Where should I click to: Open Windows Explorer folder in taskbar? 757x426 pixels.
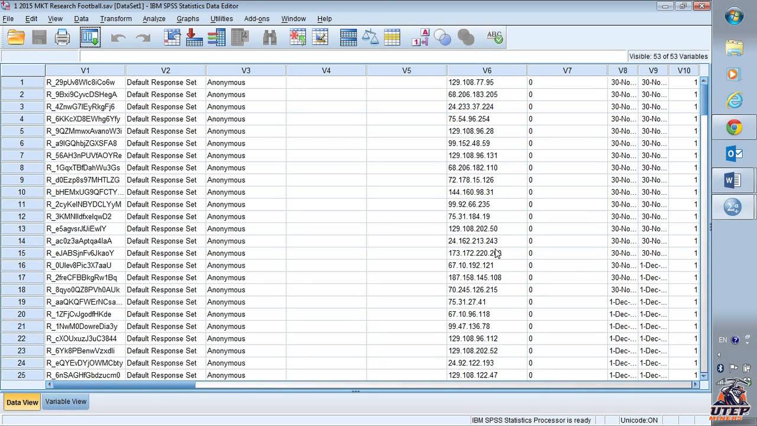pos(734,47)
